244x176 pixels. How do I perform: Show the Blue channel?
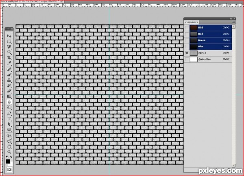coord(187,46)
